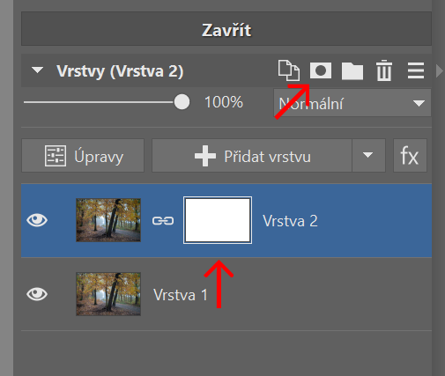The height and width of the screenshot is (376, 445).
Task: Open the Úpravy adjustments button
Action: click(83, 156)
